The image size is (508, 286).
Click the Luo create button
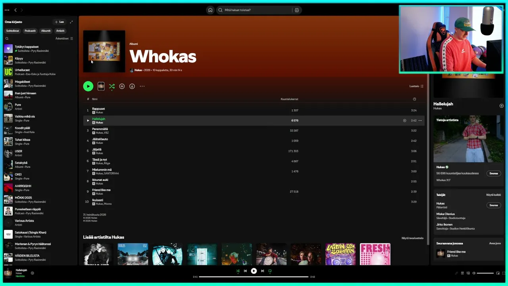coord(59,22)
